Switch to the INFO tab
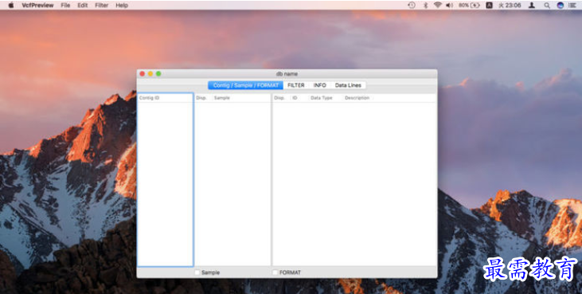This screenshot has height=294, width=582. tap(319, 85)
